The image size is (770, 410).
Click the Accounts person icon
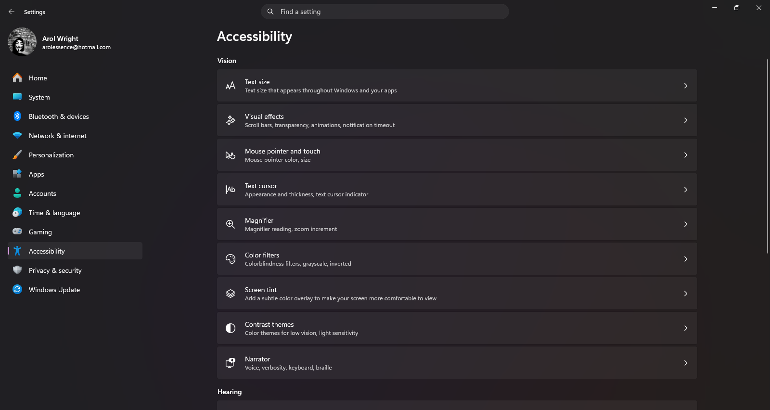click(17, 193)
